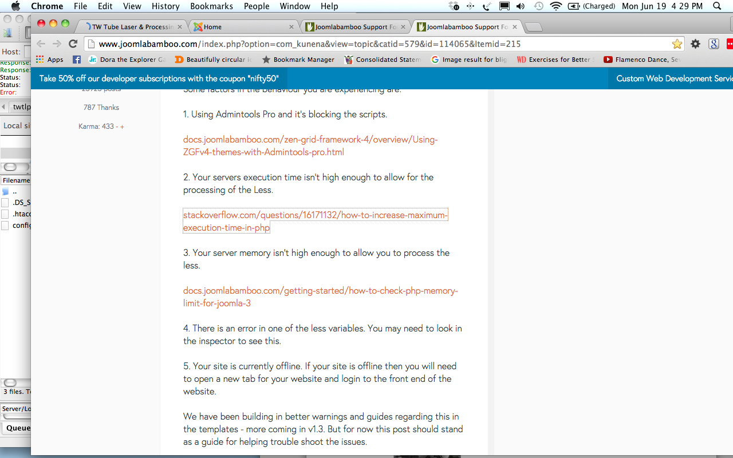
Task: Click the Dropbox status icon in menu bar
Action: coord(454,6)
